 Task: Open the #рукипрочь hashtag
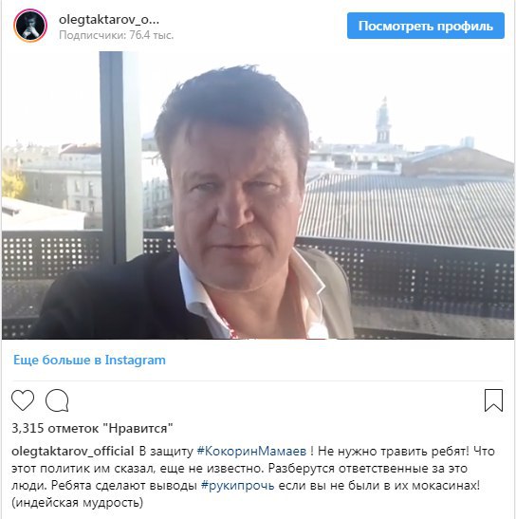pyautogui.click(x=238, y=486)
